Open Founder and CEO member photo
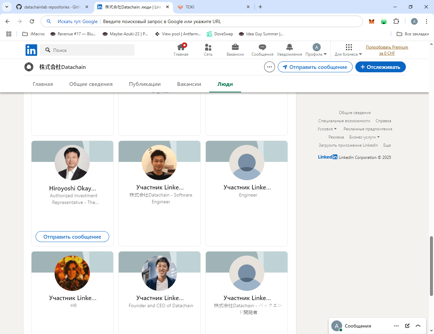Image resolution: width=434 pixels, height=334 pixels. coord(159,273)
